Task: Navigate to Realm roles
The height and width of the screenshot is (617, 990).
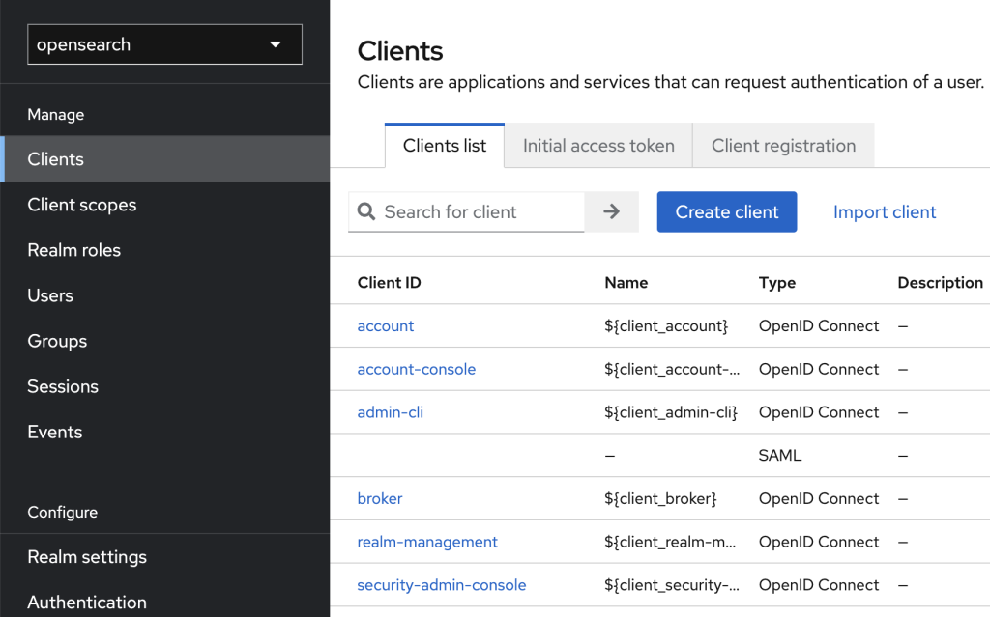Action: coord(74,250)
